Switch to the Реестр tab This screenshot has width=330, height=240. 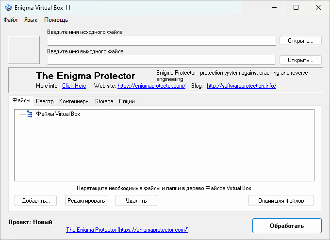45,101
